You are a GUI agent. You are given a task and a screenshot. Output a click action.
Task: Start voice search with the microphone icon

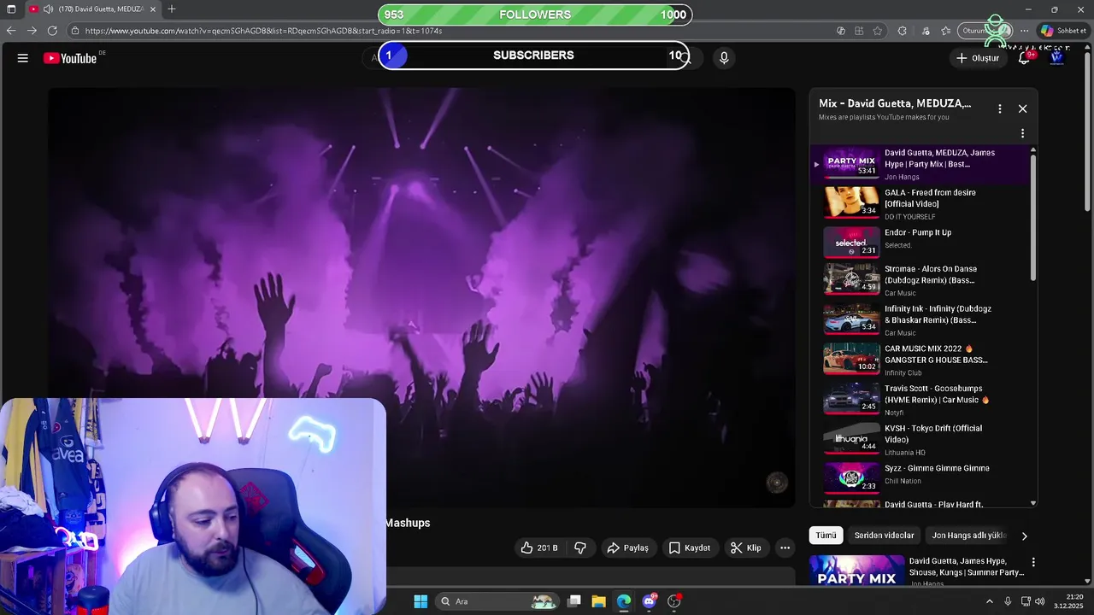point(724,57)
